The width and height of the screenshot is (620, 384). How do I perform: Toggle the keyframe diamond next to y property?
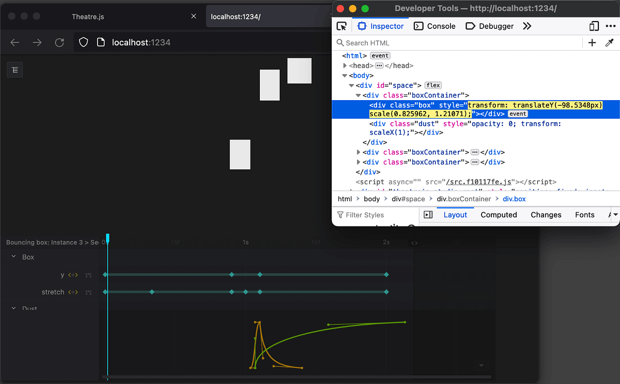pos(72,275)
